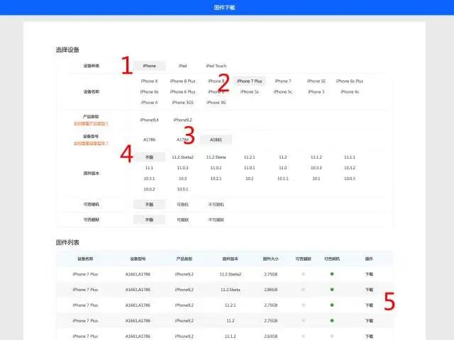Choose firmware version 10.0.3 filter
This screenshot has width=454, height=340.
click(x=350, y=178)
